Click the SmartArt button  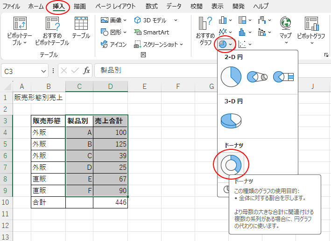click(x=152, y=32)
